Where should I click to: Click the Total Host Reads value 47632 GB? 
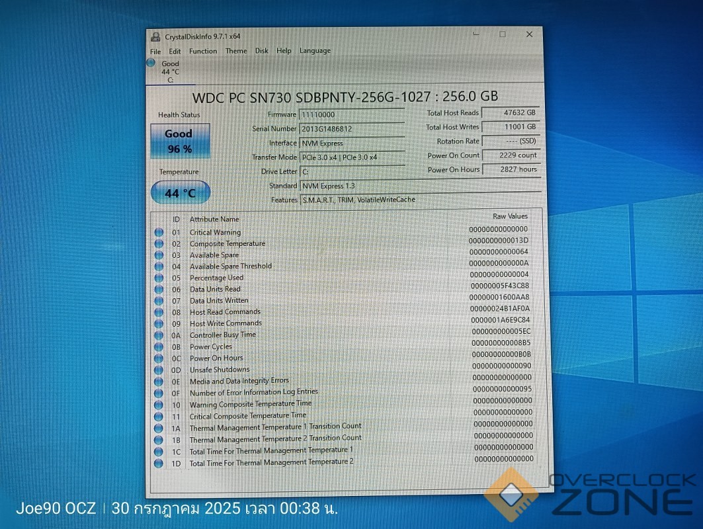click(511, 112)
